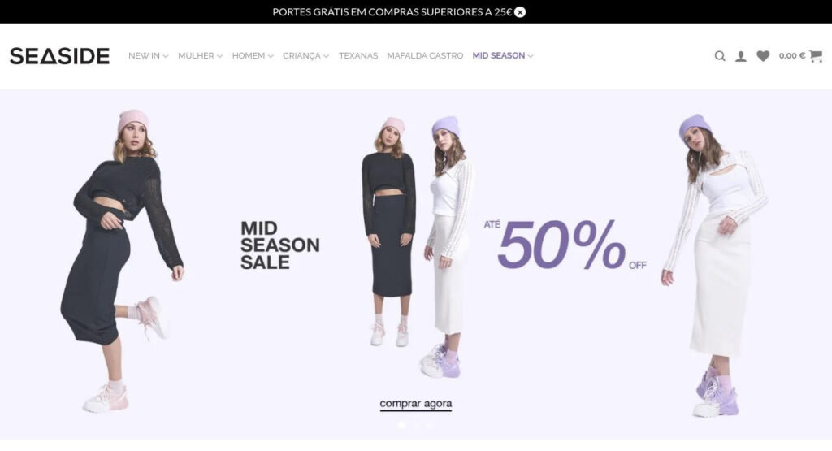Screen dimensions: 832x451
Task: Click the 0,00 € cart total
Action: [791, 56]
